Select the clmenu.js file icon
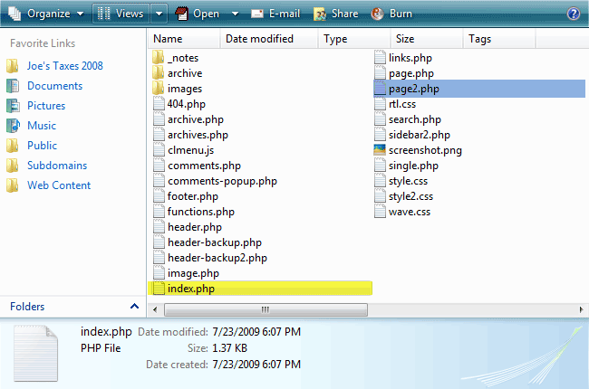The height and width of the screenshot is (389, 589). (159, 149)
